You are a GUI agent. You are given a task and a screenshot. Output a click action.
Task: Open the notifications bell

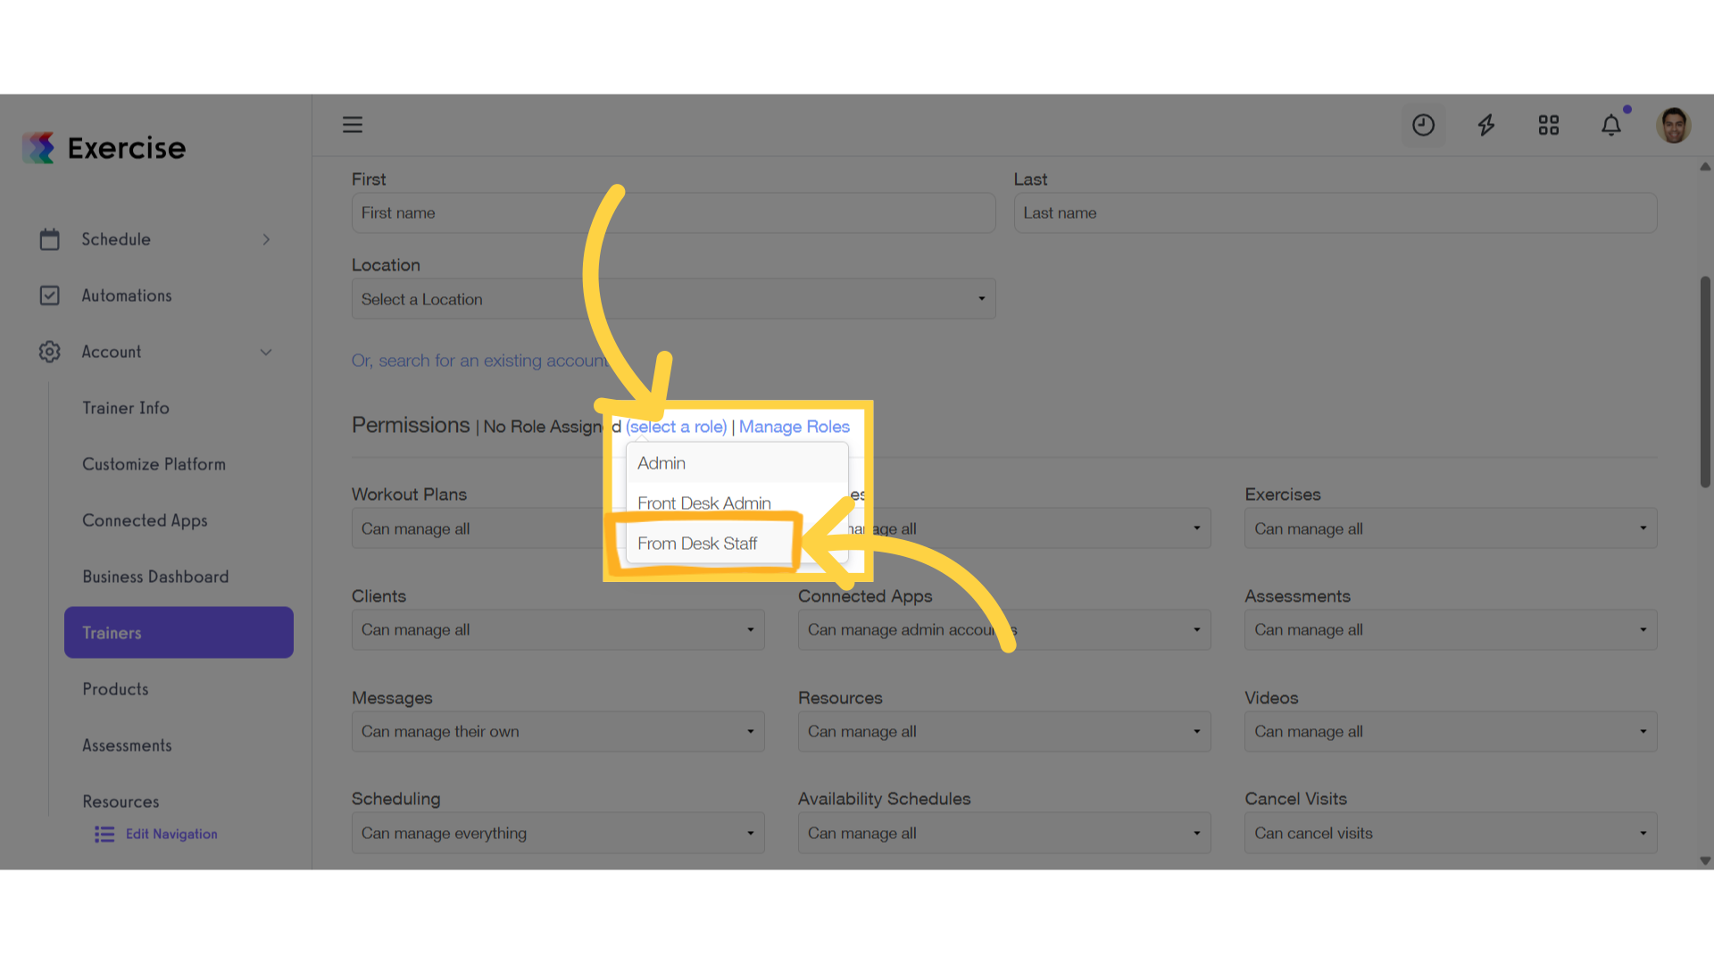pos(1611,125)
